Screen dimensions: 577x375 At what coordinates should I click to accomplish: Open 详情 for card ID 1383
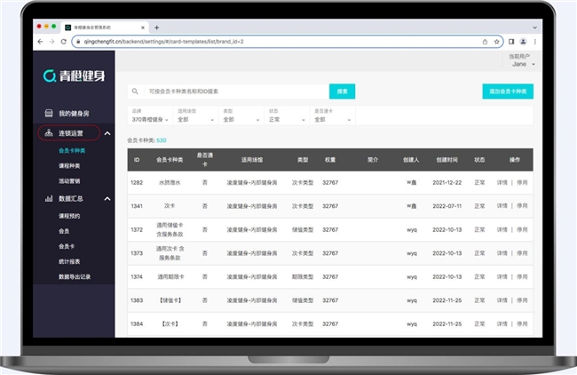coord(502,300)
